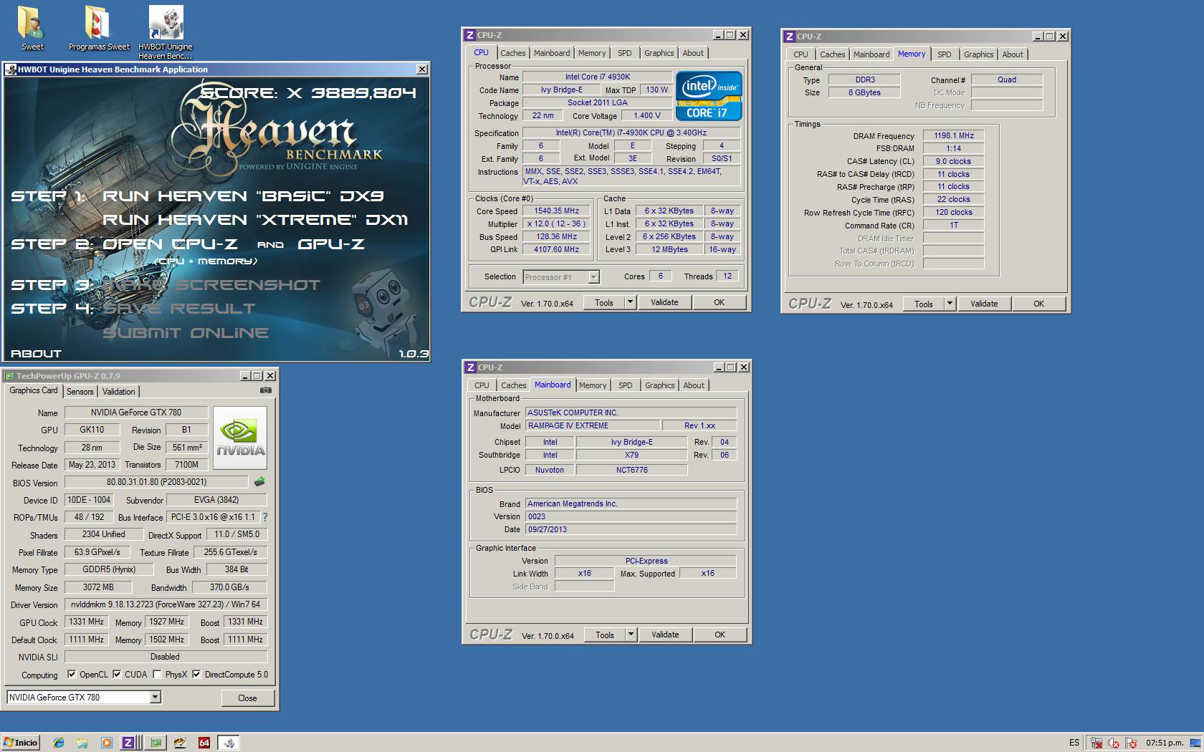
Task: Expand Tools arrow in CPU-Z Mainboard window
Action: 631,635
